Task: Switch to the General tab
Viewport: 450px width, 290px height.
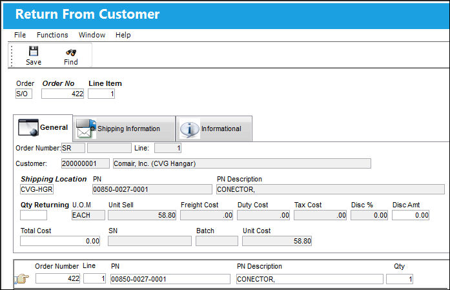Action: pyautogui.click(x=43, y=128)
